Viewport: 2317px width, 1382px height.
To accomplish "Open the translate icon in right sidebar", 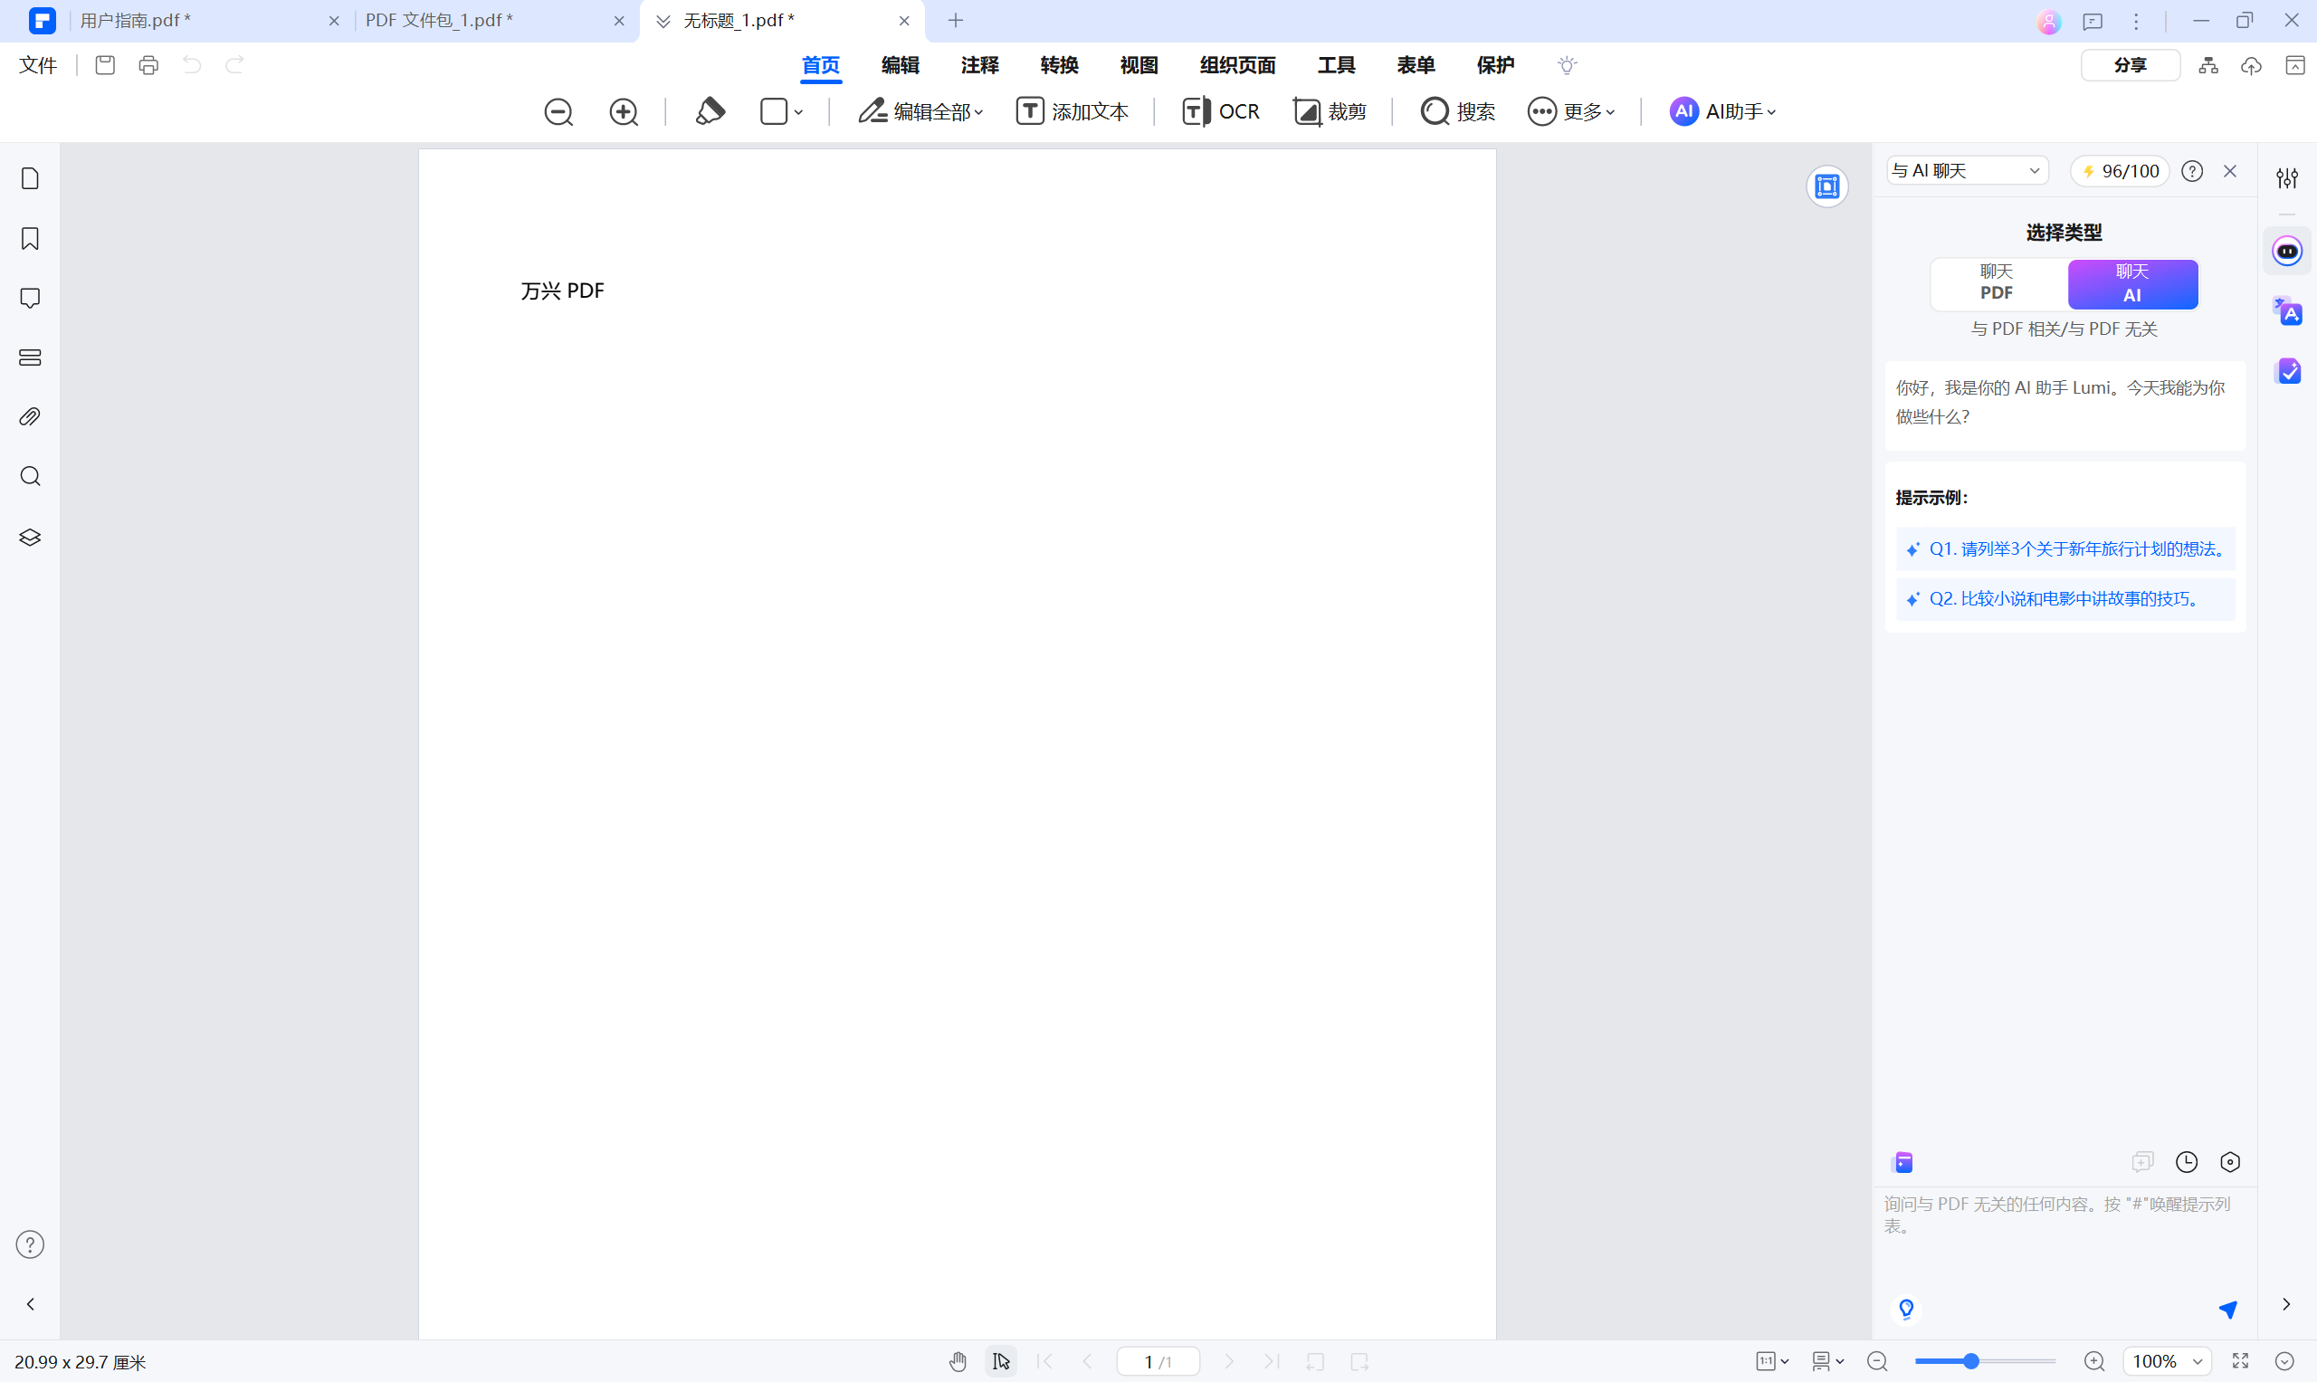I will 2287,312.
